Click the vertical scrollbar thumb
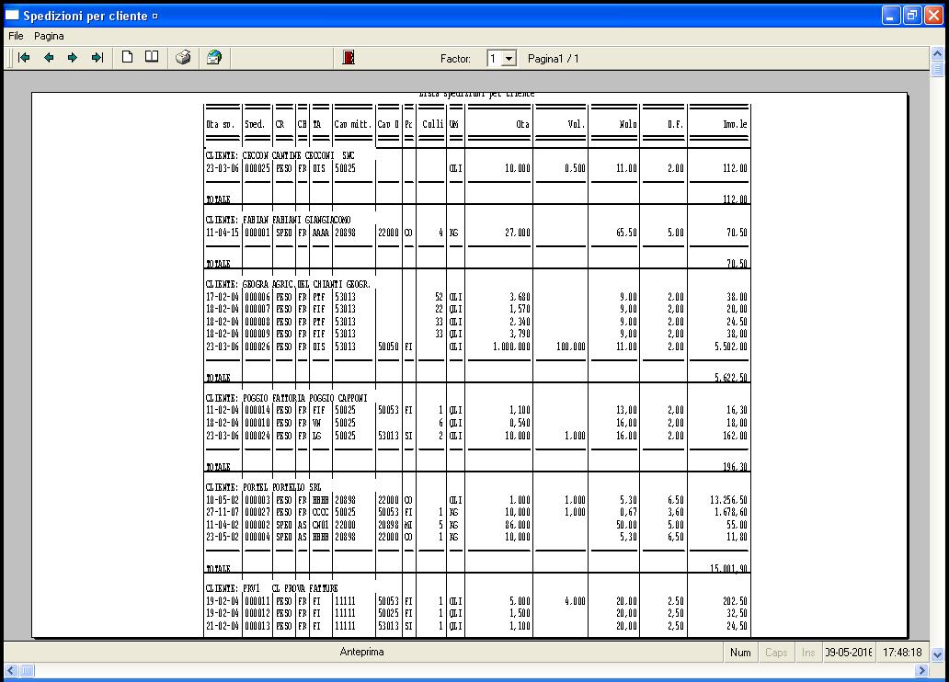 point(937,68)
